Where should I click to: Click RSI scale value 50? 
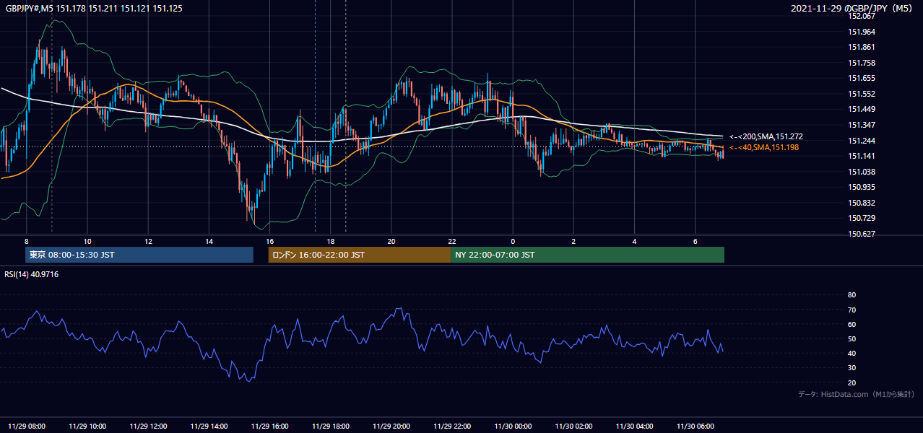click(x=851, y=338)
